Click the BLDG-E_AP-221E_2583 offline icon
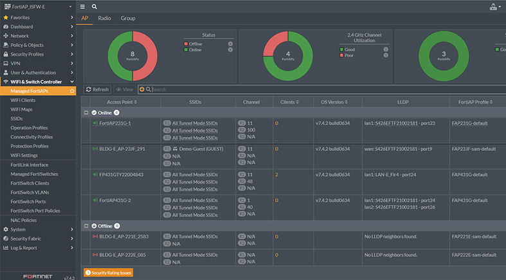This screenshot has width=506, height=280. pos(95,236)
